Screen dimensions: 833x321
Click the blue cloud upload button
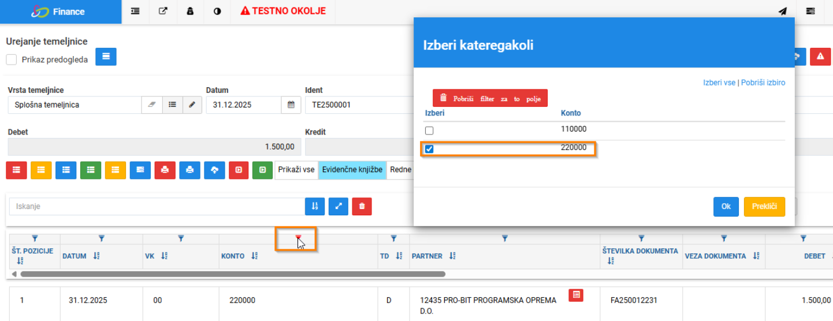point(214,170)
